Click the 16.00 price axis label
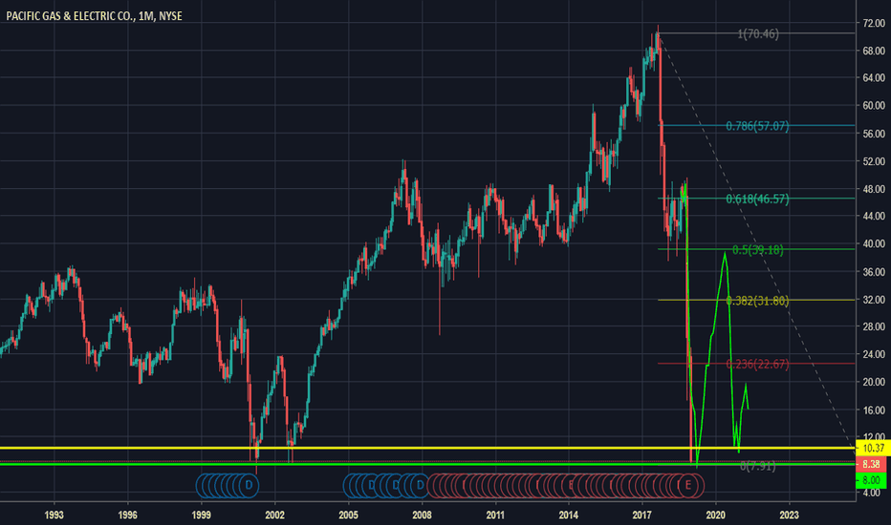 [874, 410]
